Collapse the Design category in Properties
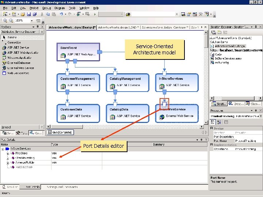 pos(211,128)
